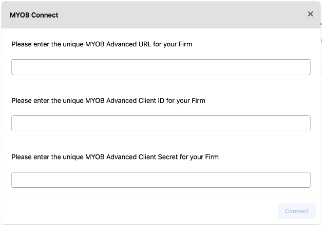Close the MYOB Connect dialog
The height and width of the screenshot is (227, 323).
(310, 14)
